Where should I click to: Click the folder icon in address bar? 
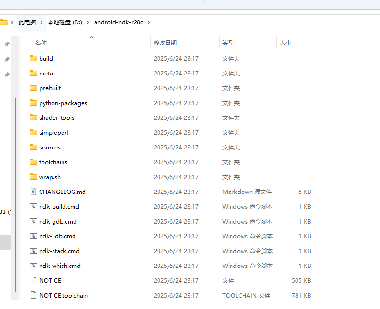point(3,22)
